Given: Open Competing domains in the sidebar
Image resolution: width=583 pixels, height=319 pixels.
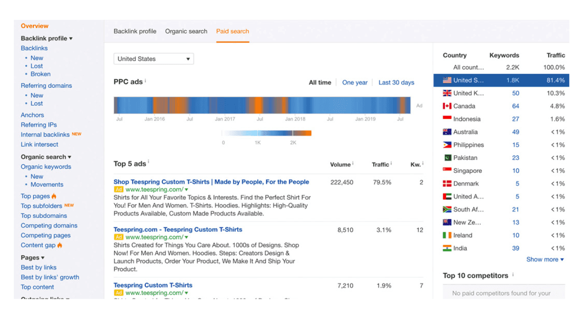Looking at the screenshot, I should tap(49, 226).
